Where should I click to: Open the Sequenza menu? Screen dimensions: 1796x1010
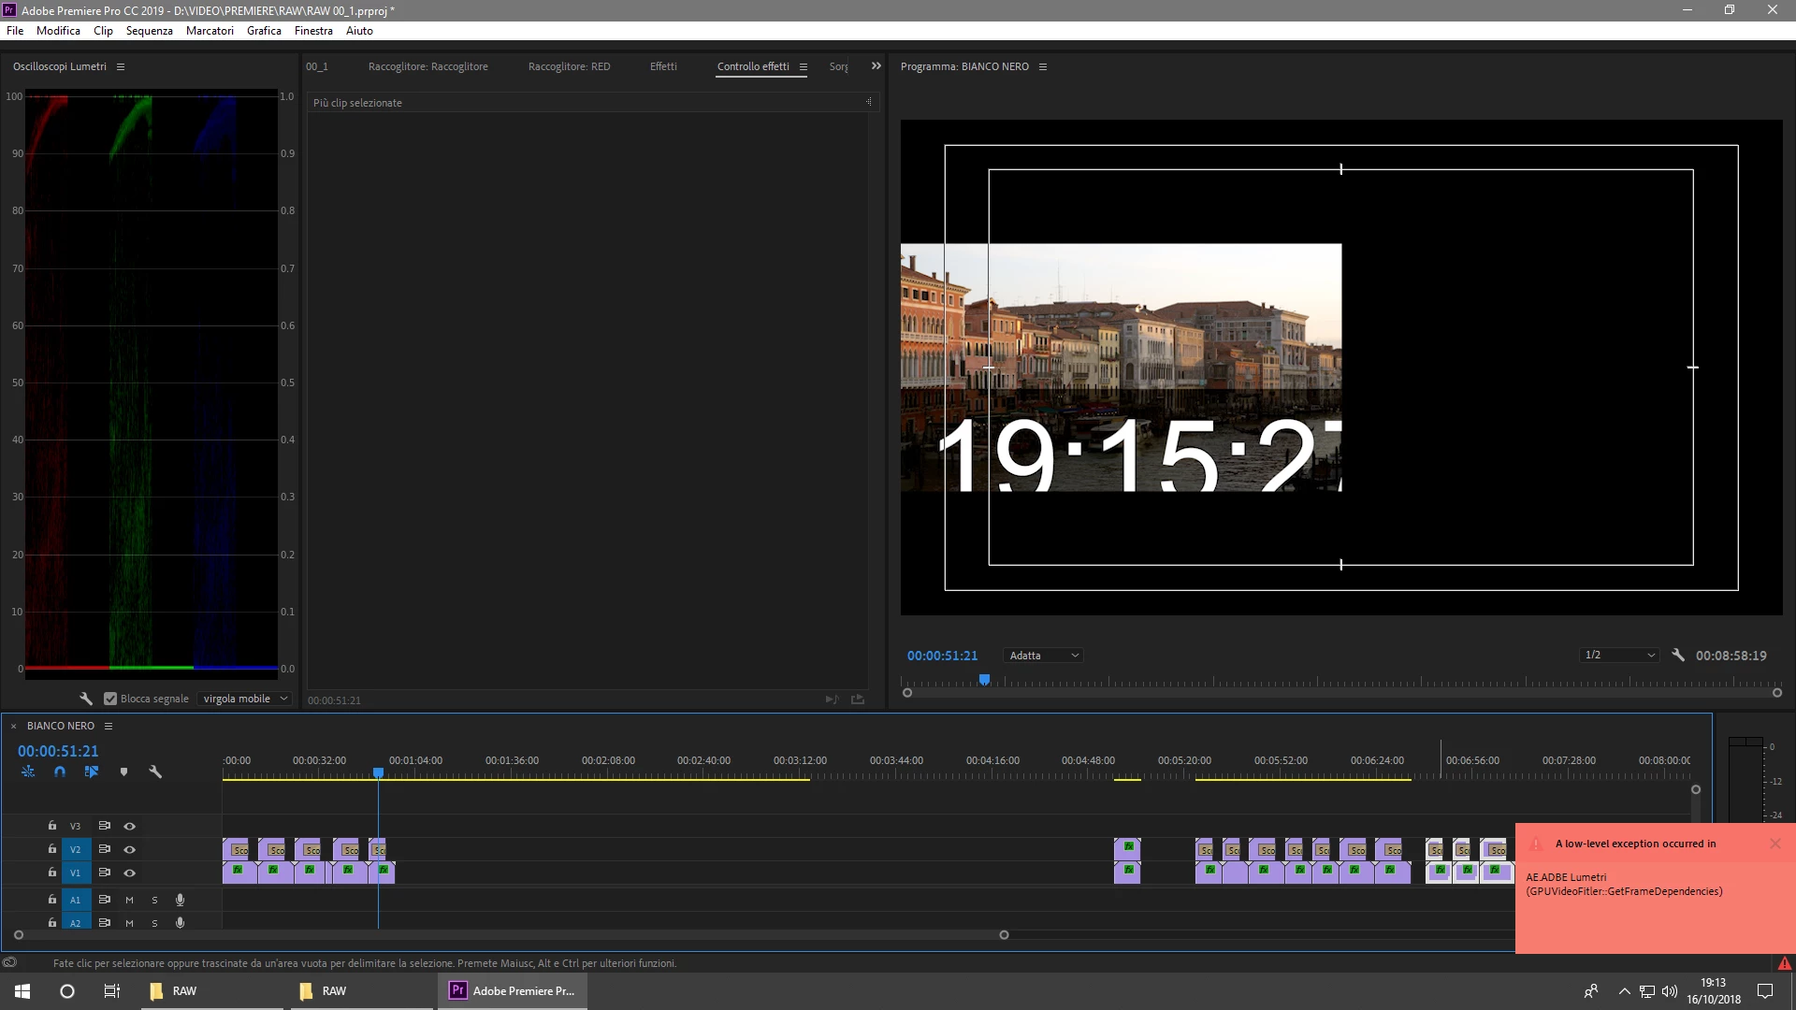(149, 31)
